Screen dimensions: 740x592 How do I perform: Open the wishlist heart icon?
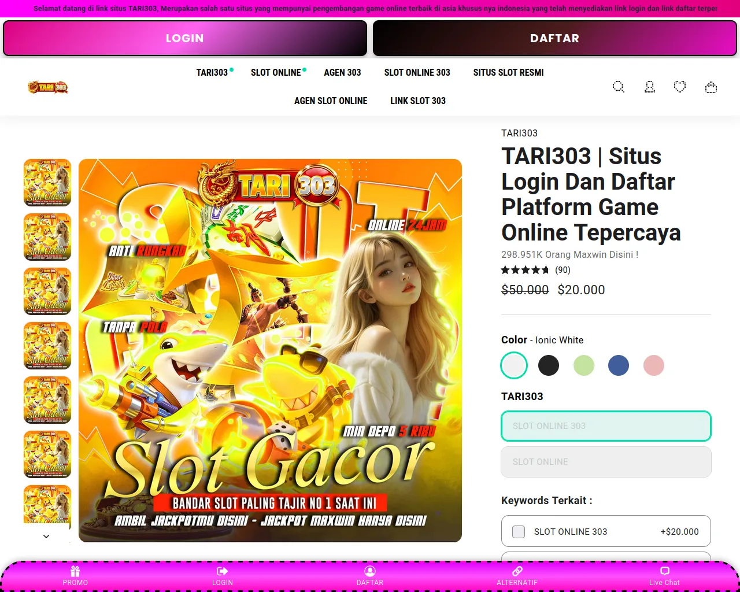[x=680, y=87]
